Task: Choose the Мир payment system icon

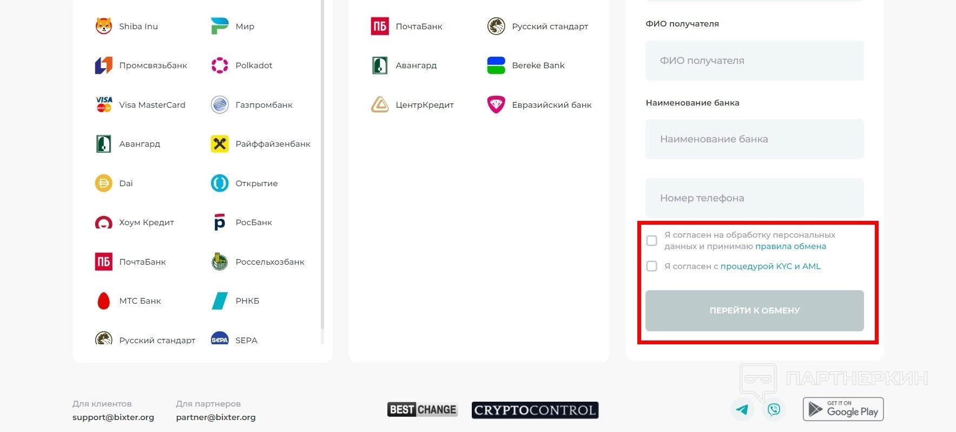Action: (x=220, y=26)
